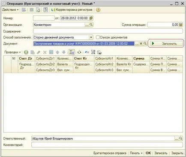Open the Организация card with the magnifier icon
The height and width of the screenshot is (157, 186).
(91, 25)
